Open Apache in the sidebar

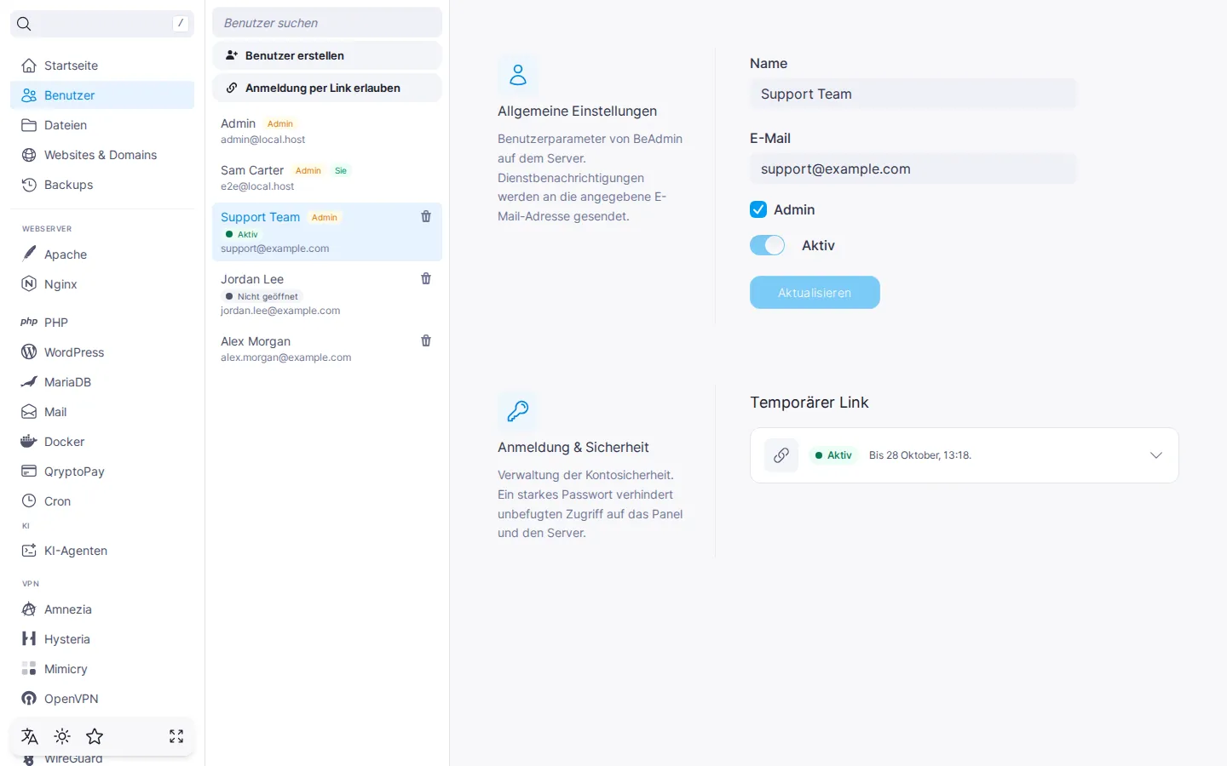pyautogui.click(x=102, y=254)
